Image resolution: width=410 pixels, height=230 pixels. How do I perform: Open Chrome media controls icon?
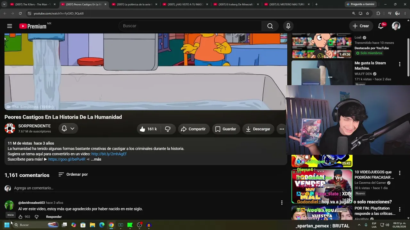[x=389, y=13]
